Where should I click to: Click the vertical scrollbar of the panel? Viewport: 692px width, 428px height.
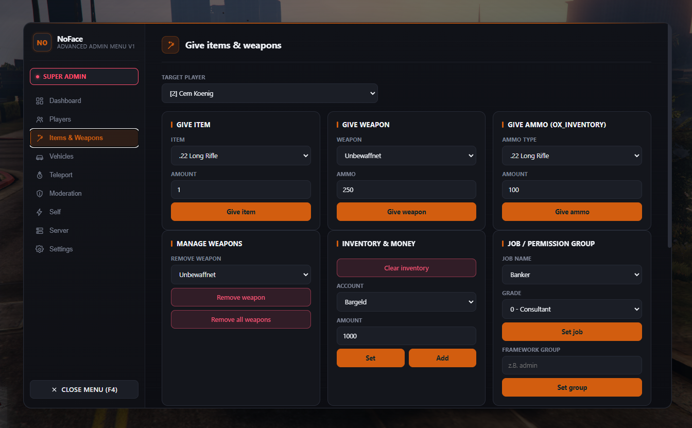669,136
